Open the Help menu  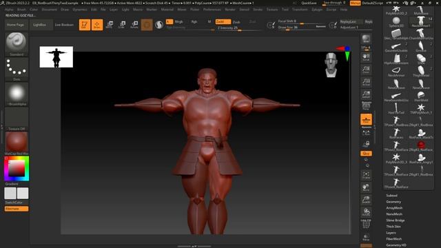click(x=344, y=9)
